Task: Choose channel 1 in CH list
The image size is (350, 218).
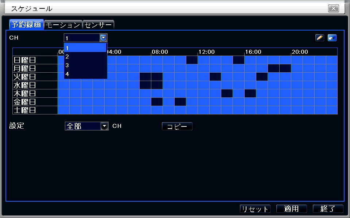Action: [x=85, y=48]
